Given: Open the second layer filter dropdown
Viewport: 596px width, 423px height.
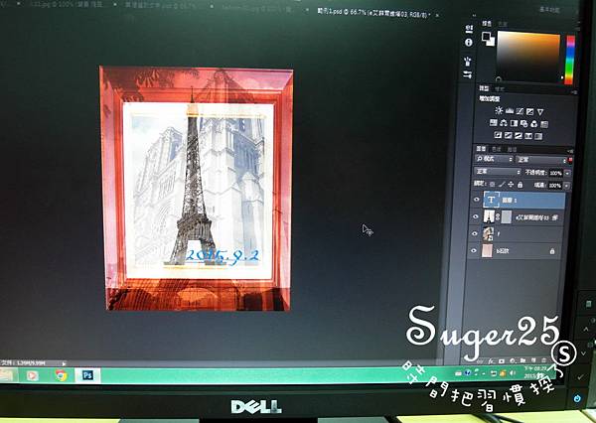Looking at the screenshot, I should click(x=541, y=160).
